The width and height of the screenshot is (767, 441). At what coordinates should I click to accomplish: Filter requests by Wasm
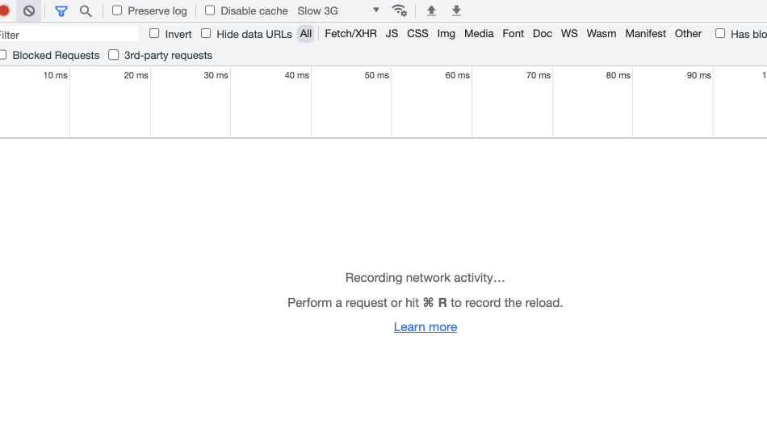pyautogui.click(x=601, y=34)
